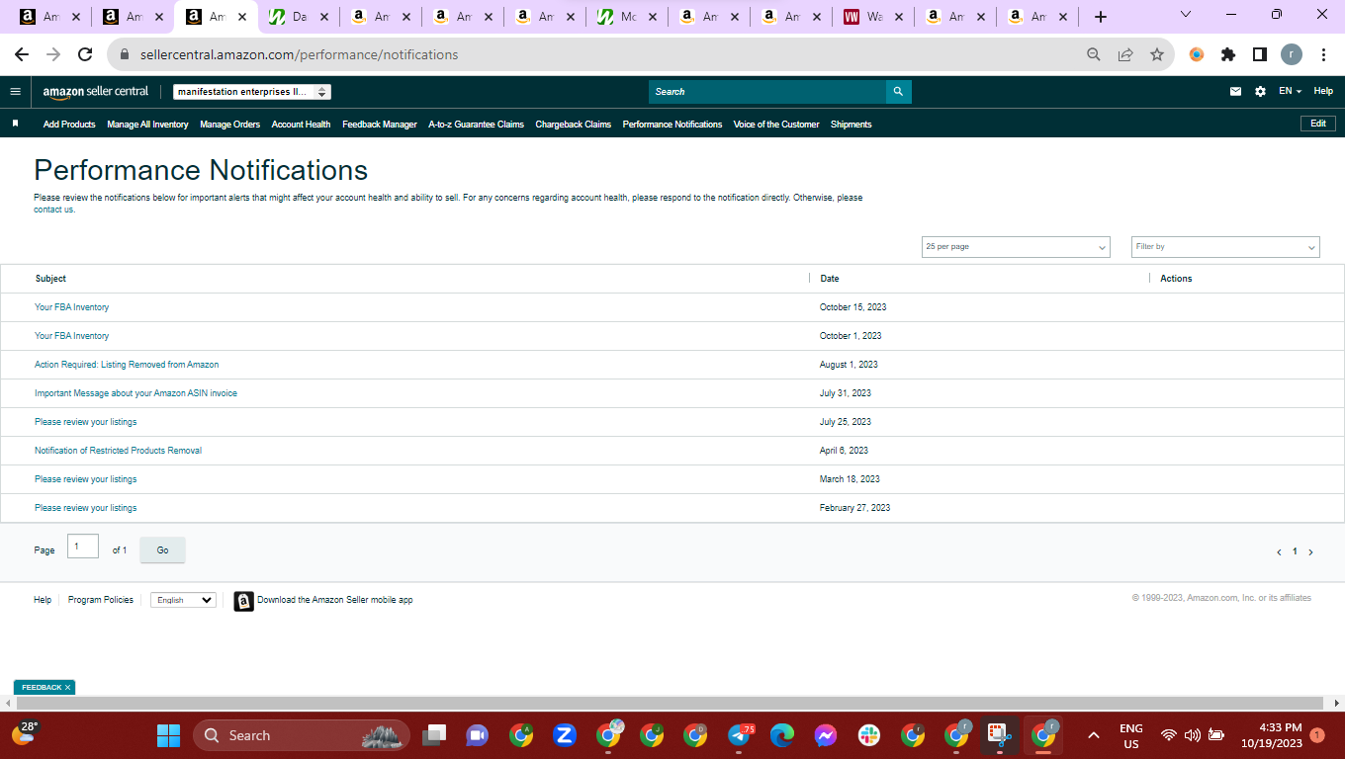Open 'Action Required: Listing Removed from Amazon'
The height and width of the screenshot is (759, 1345).
click(x=127, y=365)
